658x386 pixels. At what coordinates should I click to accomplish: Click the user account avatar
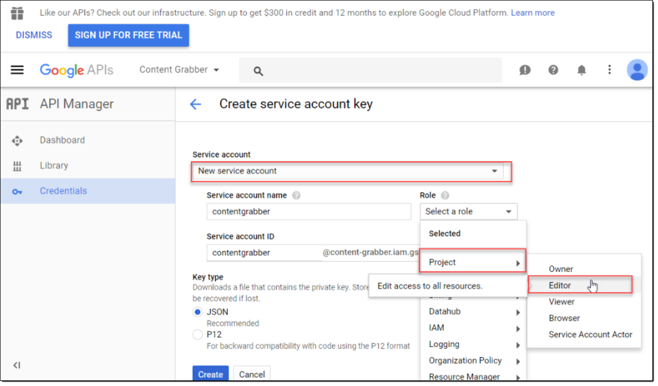637,70
